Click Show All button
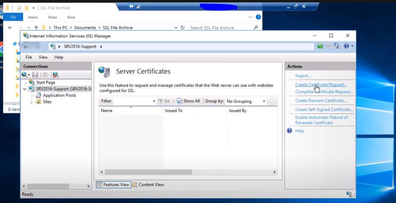This screenshot has width=396, height=203. click(188, 101)
